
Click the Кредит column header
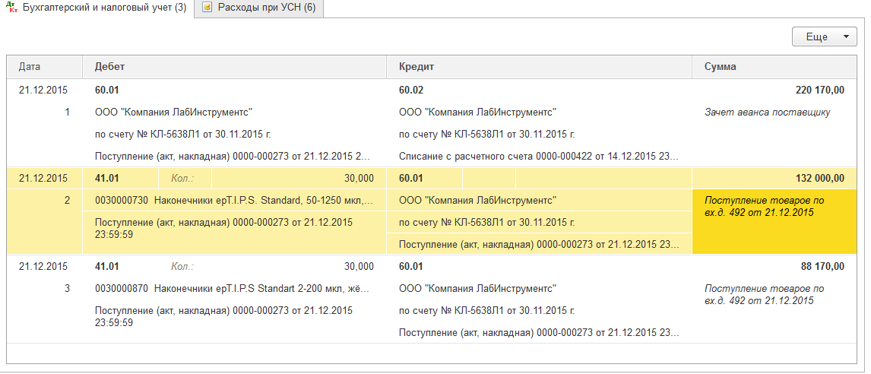416,67
